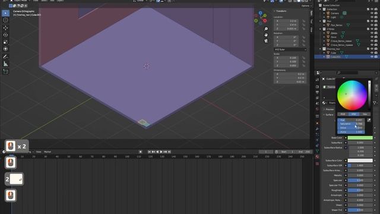
Task: Open the Material properties tab icon
Action: pyautogui.click(x=317, y=157)
